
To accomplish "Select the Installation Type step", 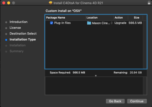I will pos(23,40).
